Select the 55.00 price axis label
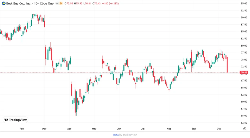The height and width of the screenshot is (138, 250). pyautogui.click(x=244, y=116)
